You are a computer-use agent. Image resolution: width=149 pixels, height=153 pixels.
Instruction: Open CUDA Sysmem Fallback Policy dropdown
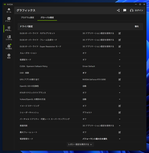click(120, 66)
